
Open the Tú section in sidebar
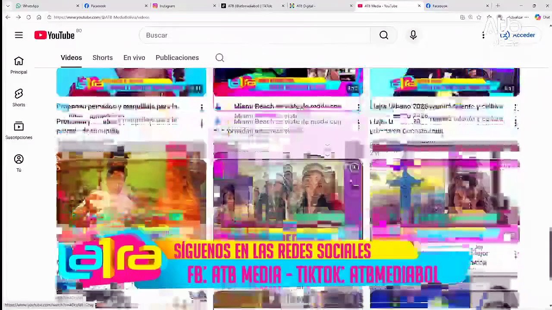pyautogui.click(x=19, y=164)
